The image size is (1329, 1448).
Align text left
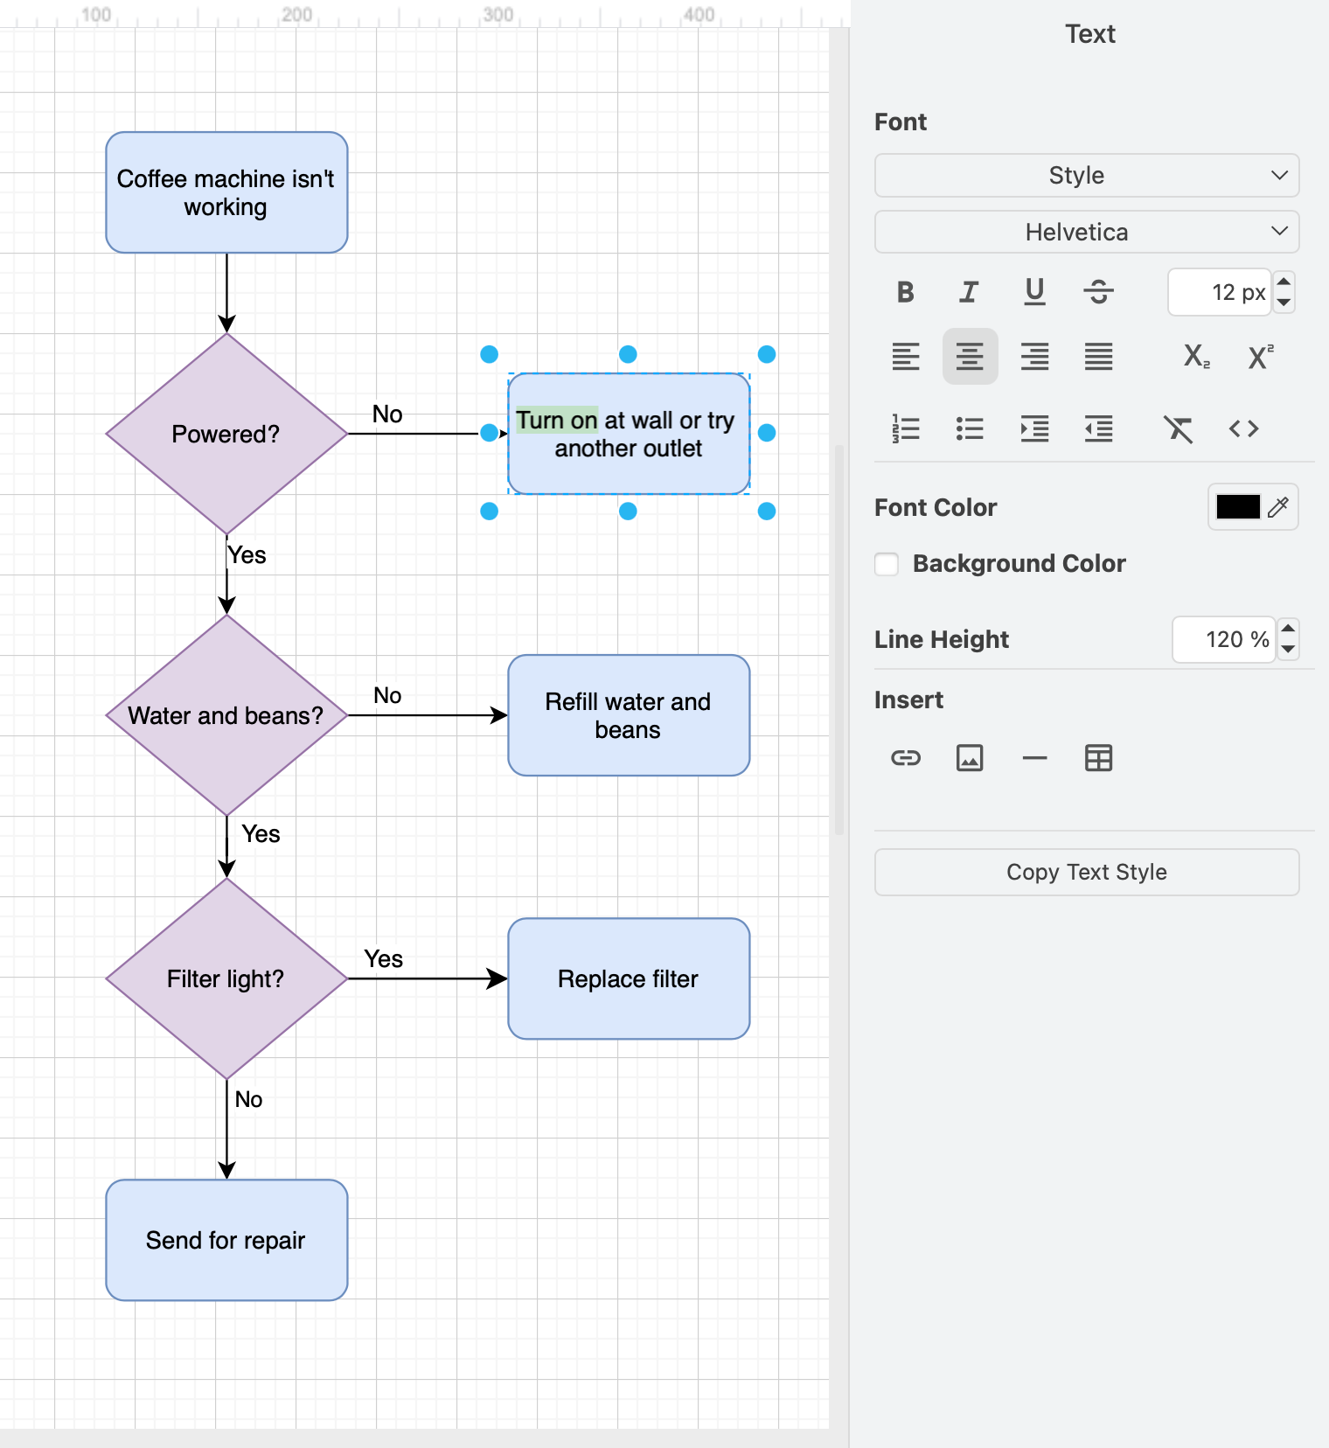pyautogui.click(x=906, y=357)
